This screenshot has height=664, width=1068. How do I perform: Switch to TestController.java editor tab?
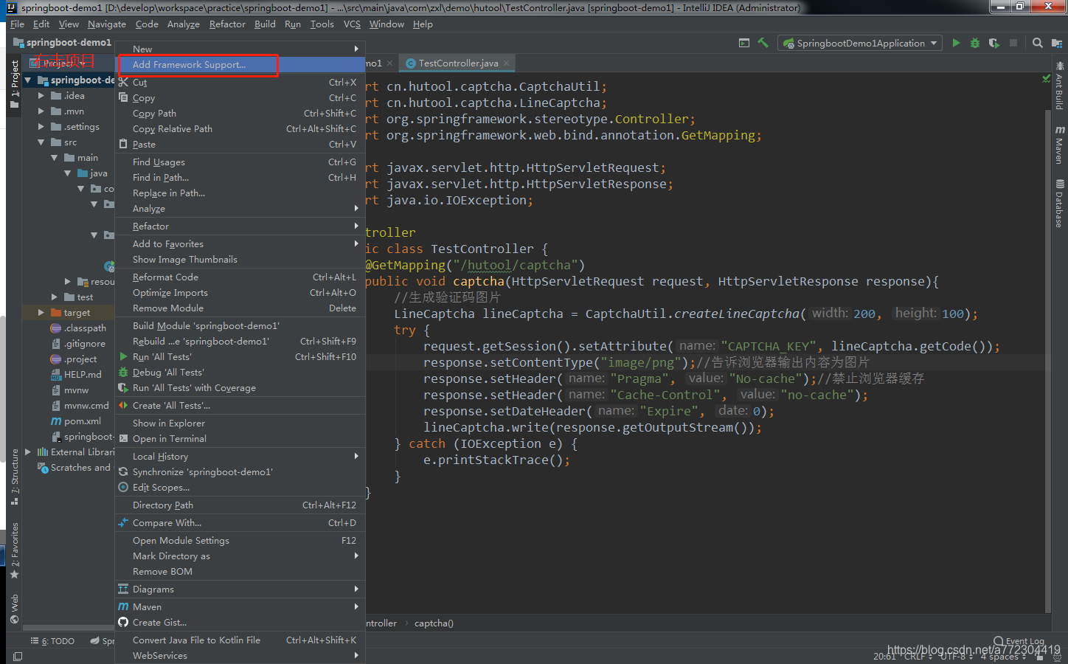pos(458,63)
